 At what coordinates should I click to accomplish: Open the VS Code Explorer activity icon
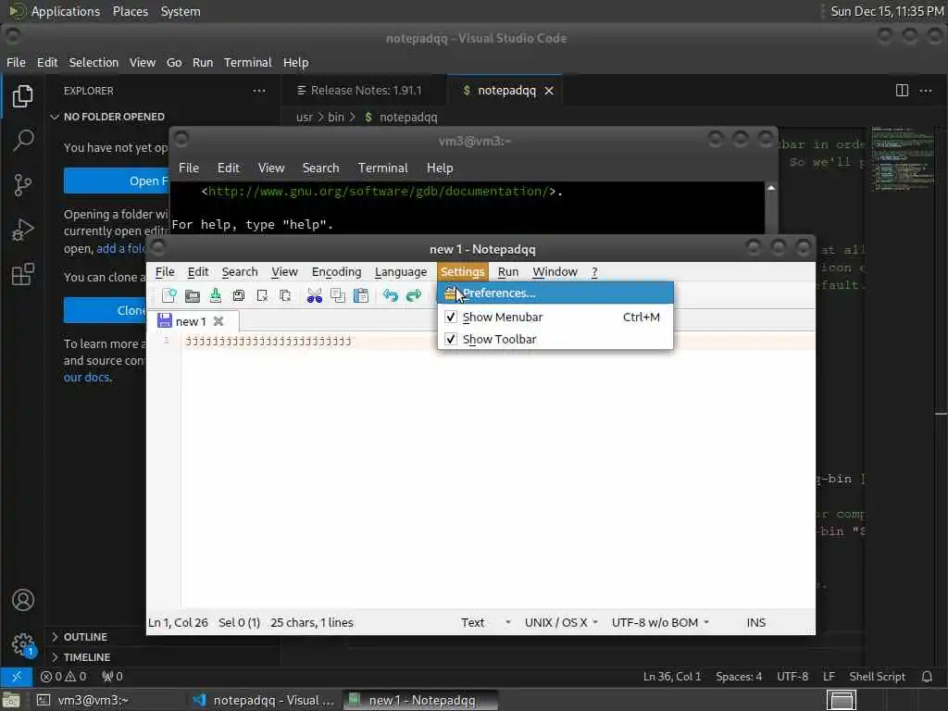[23, 96]
